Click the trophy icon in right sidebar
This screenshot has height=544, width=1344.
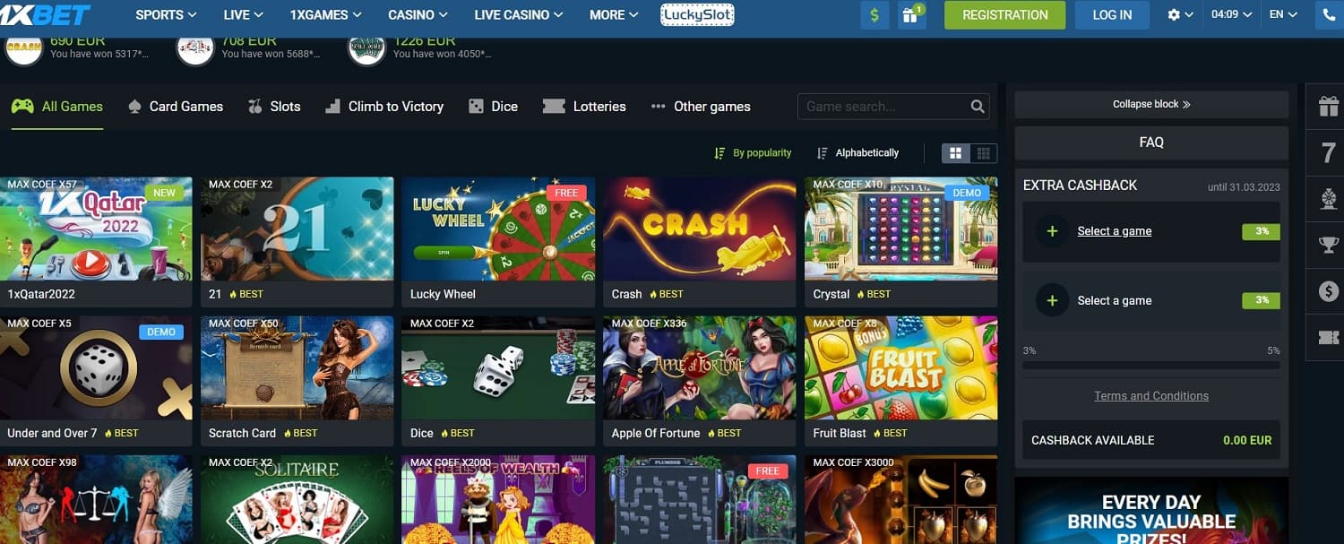click(x=1328, y=245)
